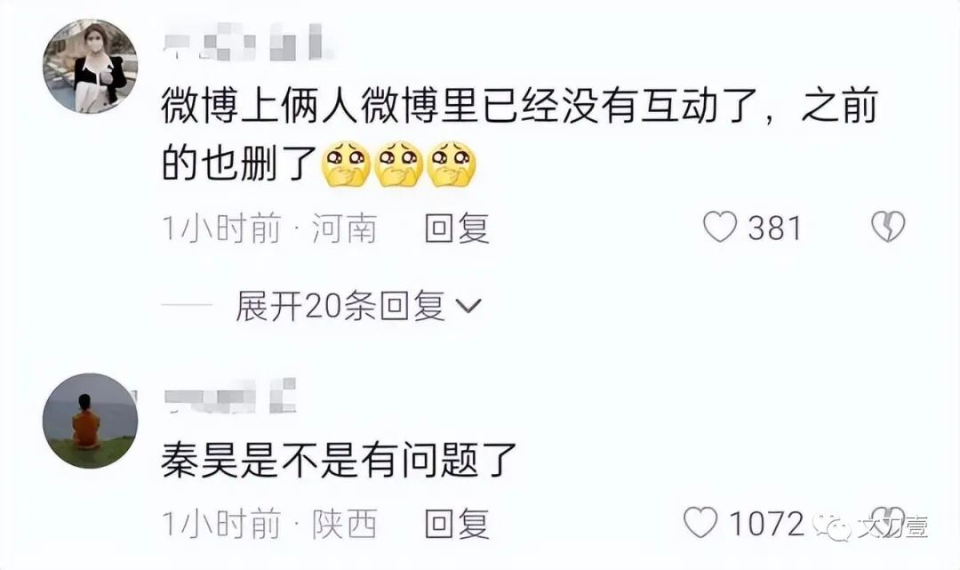Screen dimensions: 960x570
Task: Click the 381 like count
Action: click(774, 228)
